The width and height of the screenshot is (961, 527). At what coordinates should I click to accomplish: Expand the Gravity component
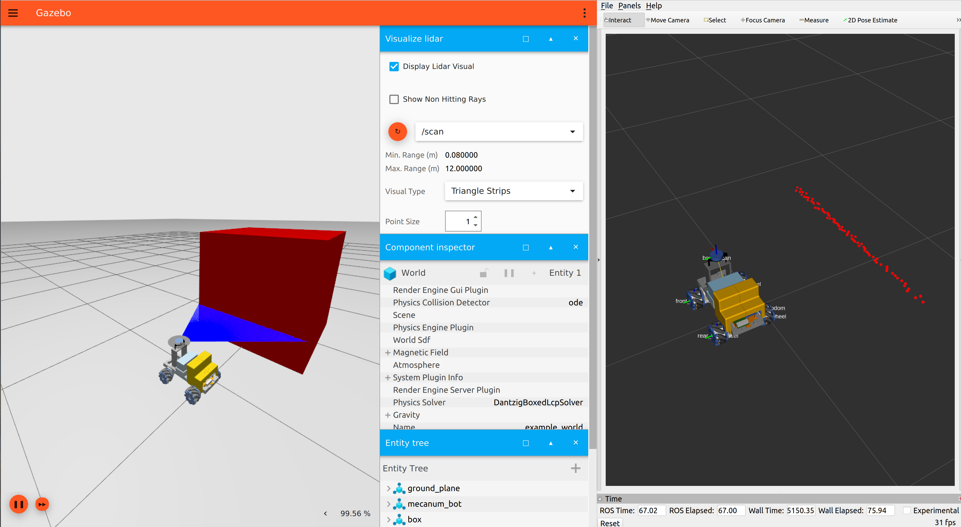pos(388,415)
